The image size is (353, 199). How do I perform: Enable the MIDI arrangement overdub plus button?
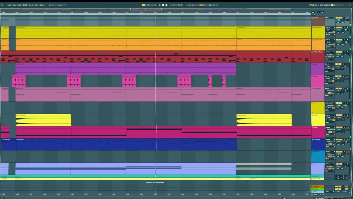point(171,5)
